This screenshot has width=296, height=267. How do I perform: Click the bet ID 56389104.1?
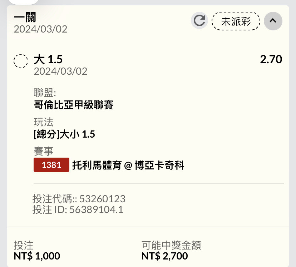(96, 210)
